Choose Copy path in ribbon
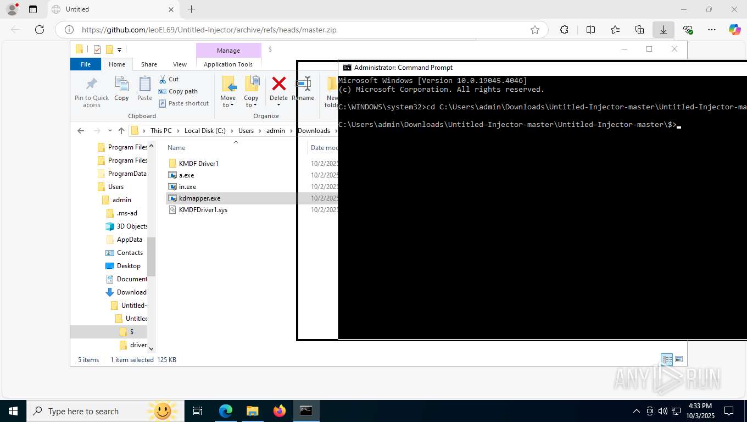 (x=178, y=91)
